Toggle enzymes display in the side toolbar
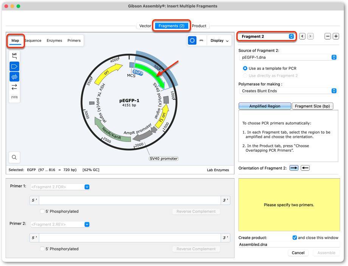Screen dimensions: 348x266 14,56
